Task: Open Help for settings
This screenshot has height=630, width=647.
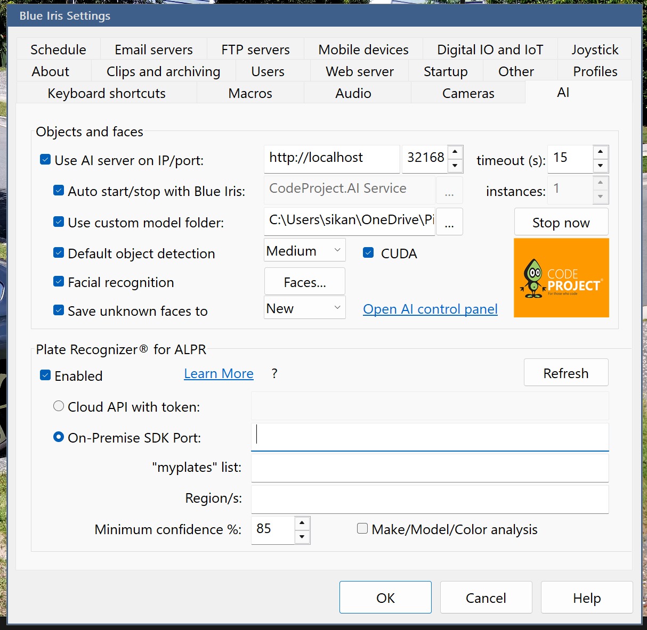Action: 587,598
